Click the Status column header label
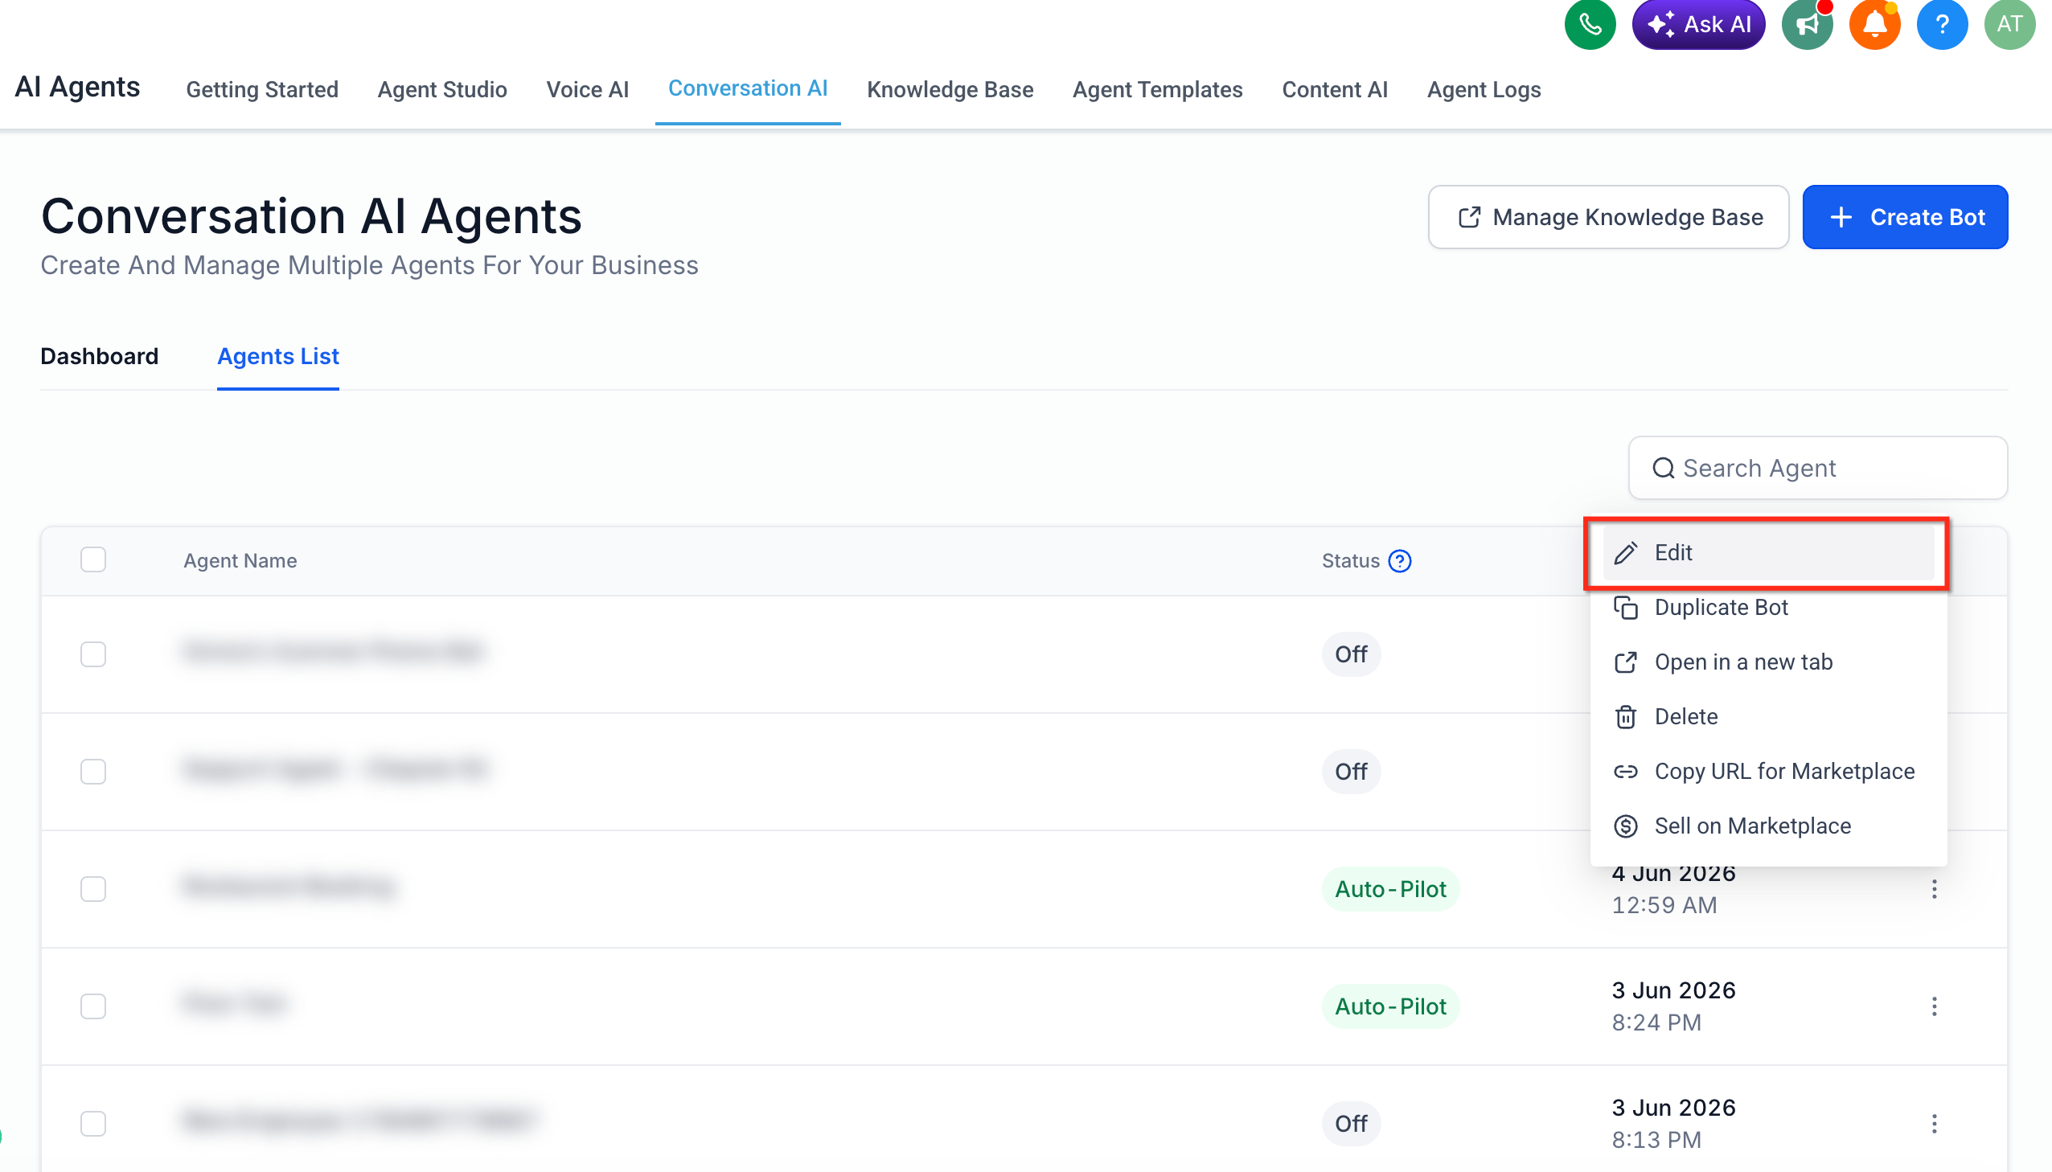Image resolution: width=2052 pixels, height=1172 pixels. click(x=1350, y=561)
